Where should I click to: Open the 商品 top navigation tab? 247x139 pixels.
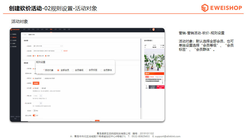pyautogui.click(x=33, y=29)
